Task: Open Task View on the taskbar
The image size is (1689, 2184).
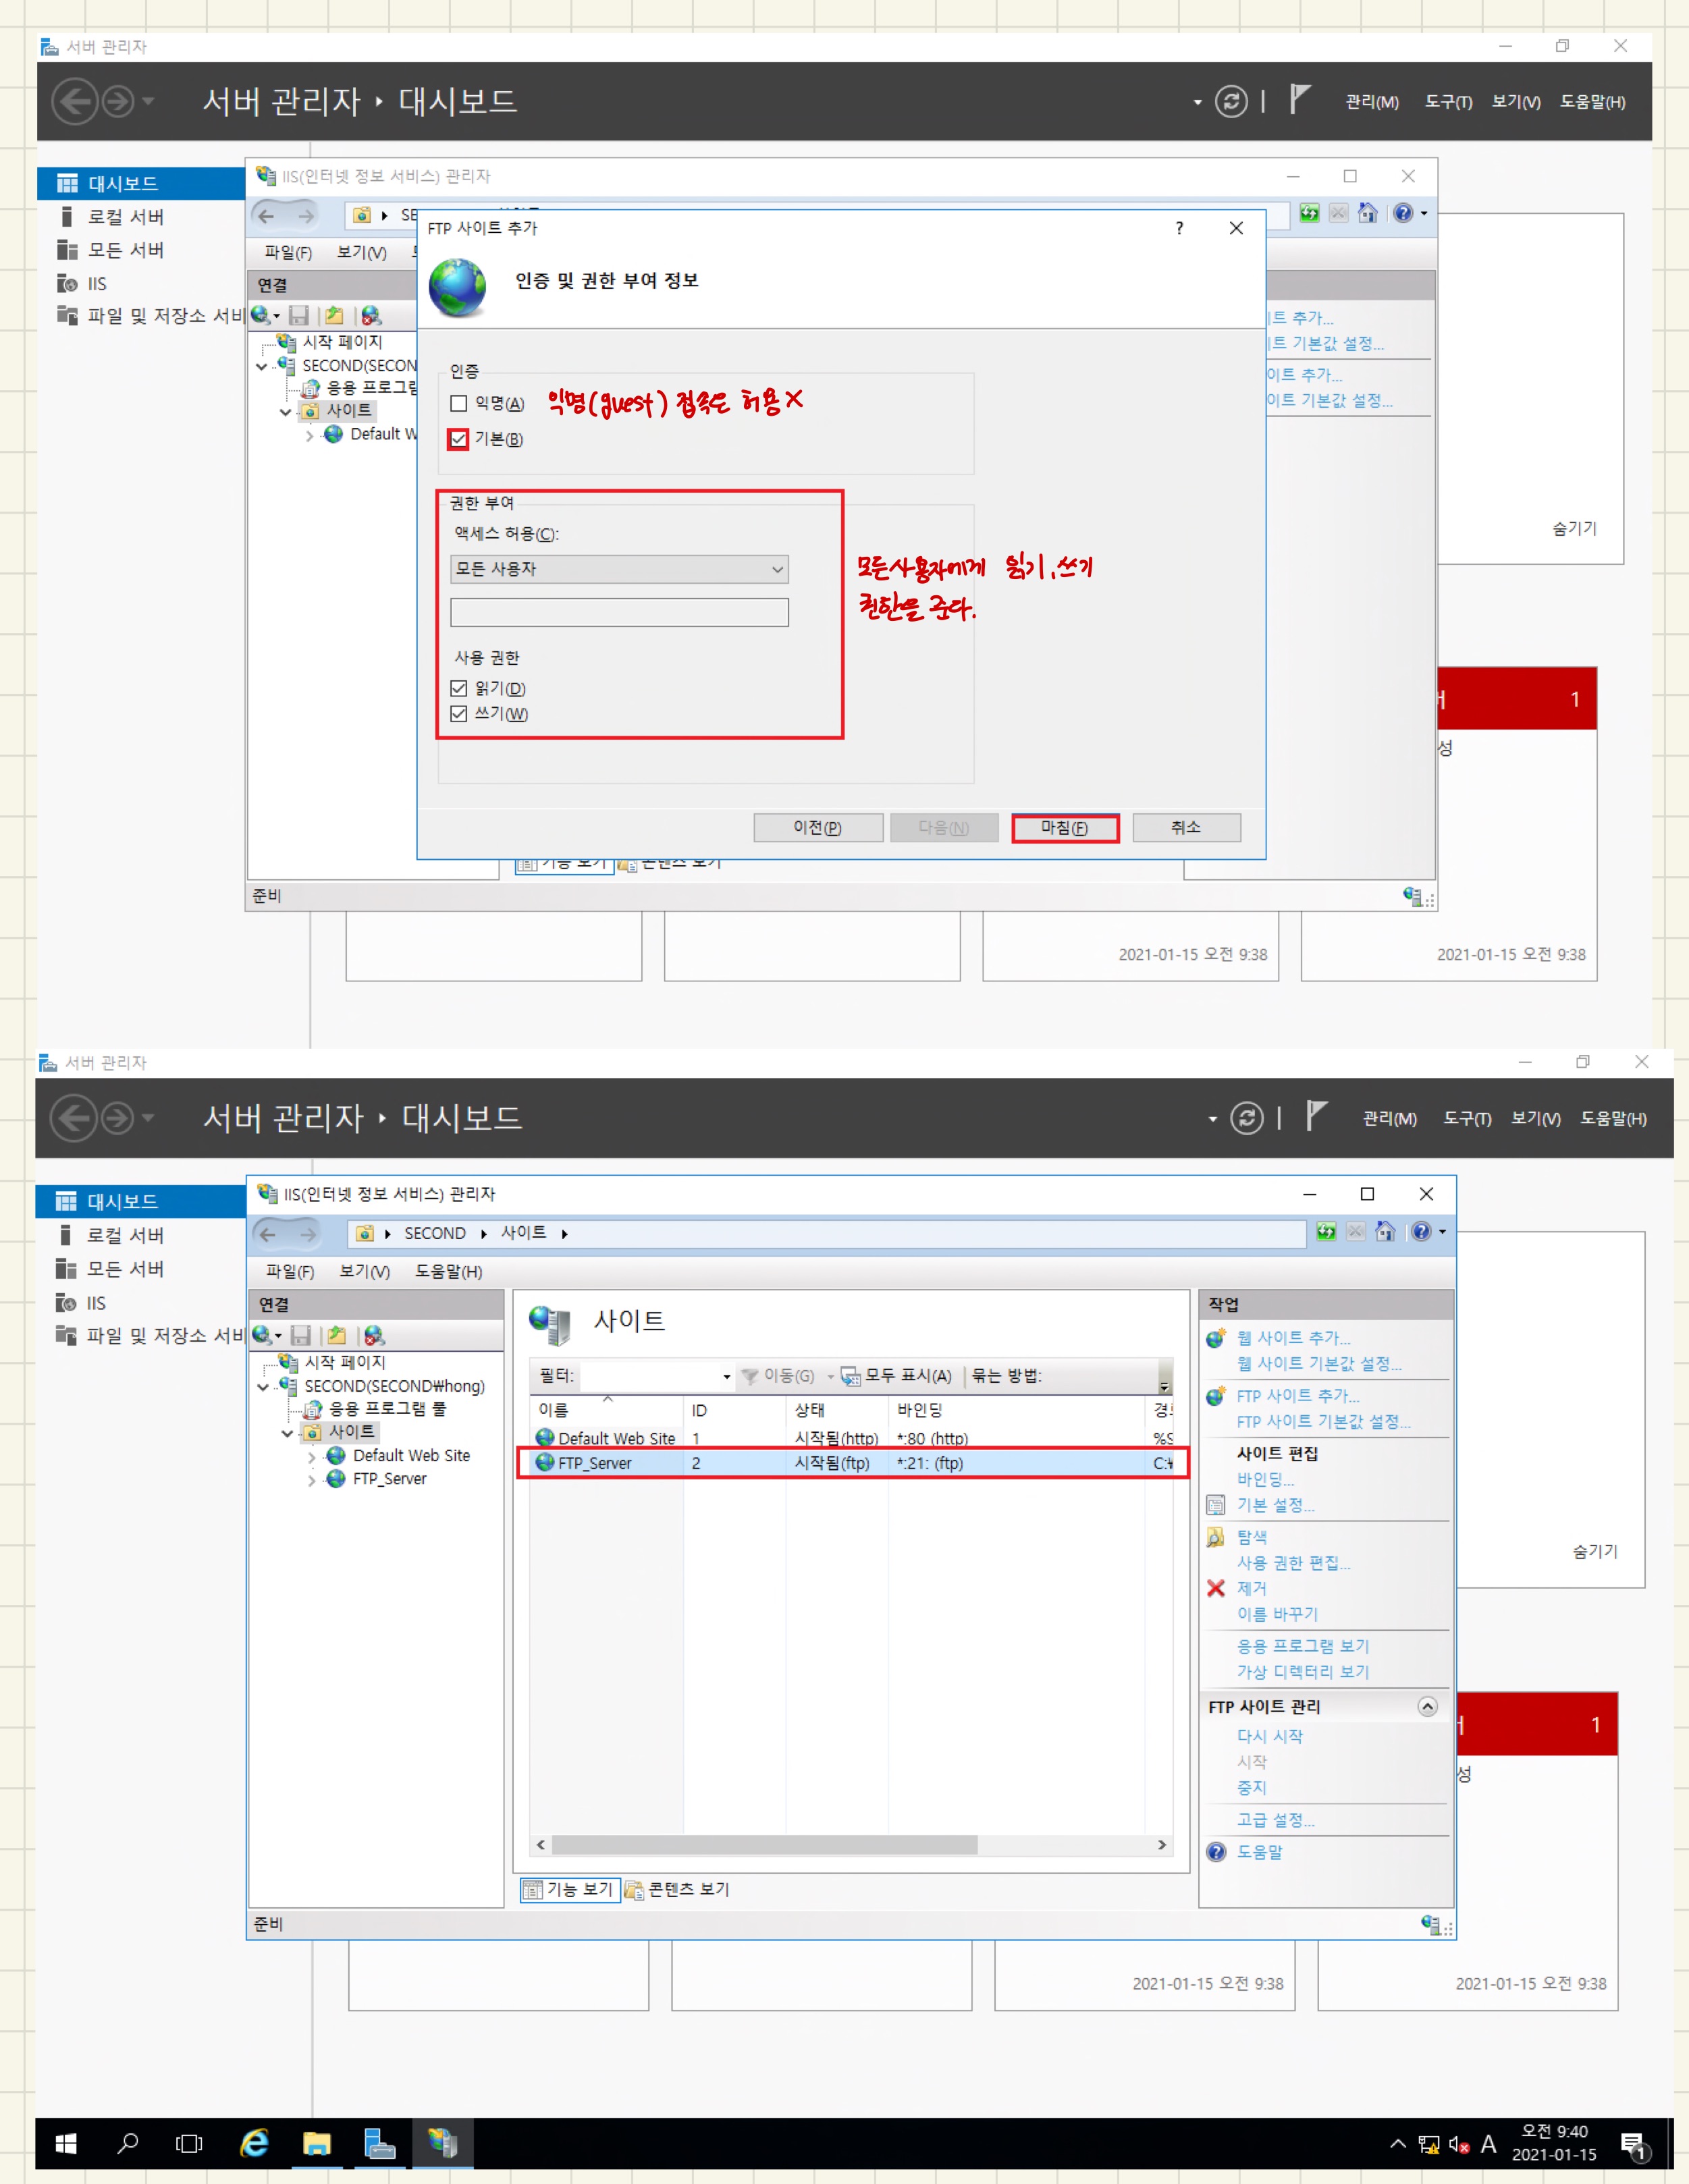Action: [189, 2144]
